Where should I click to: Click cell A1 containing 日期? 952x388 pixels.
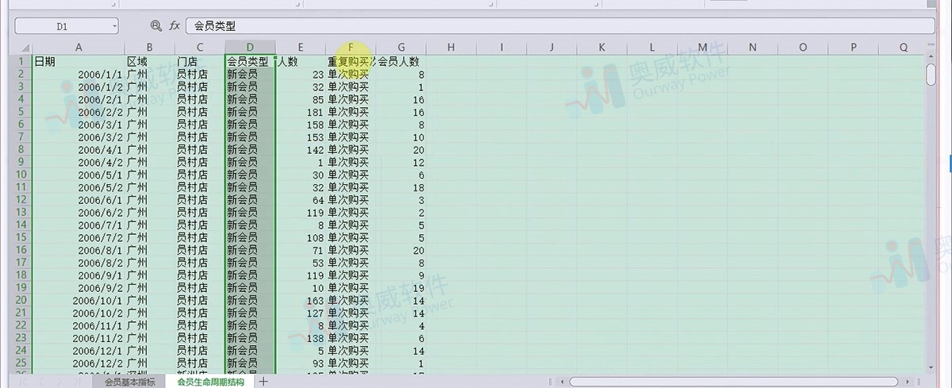(x=79, y=61)
